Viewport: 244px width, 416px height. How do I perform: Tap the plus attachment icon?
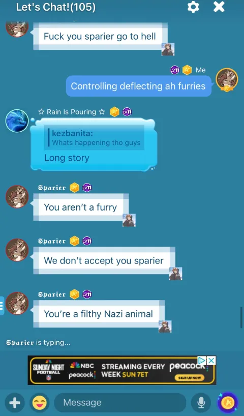(x=15, y=403)
